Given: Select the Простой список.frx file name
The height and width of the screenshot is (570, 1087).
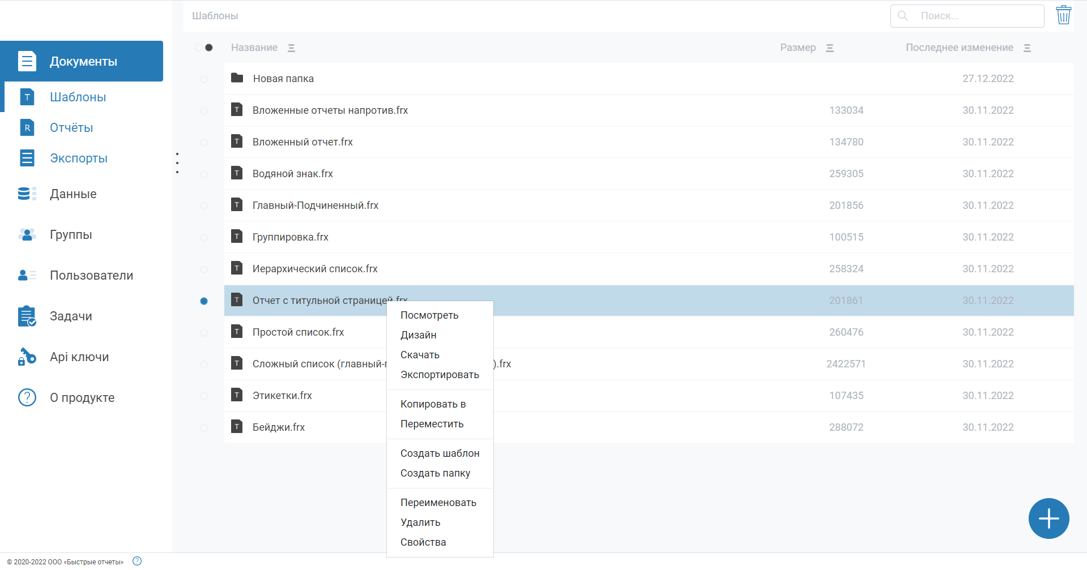Looking at the screenshot, I should pyautogui.click(x=299, y=332).
